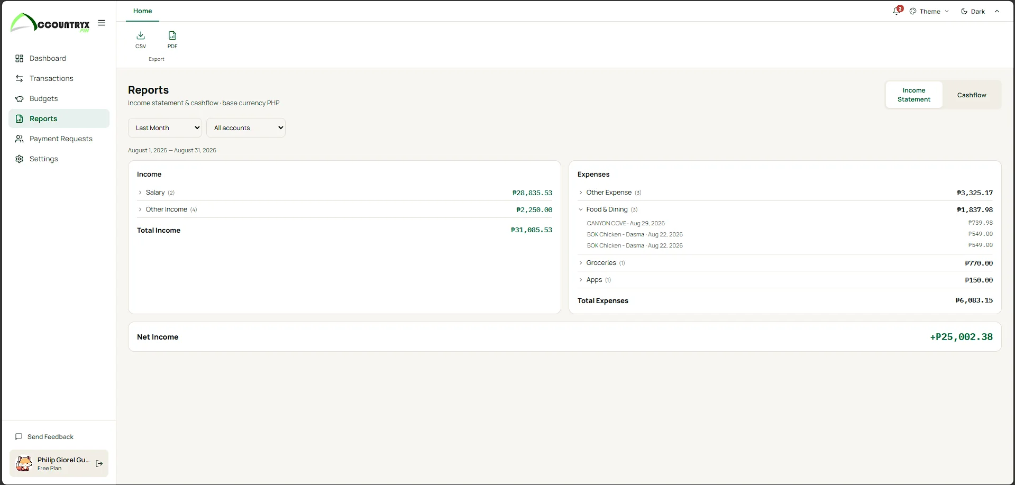The height and width of the screenshot is (485, 1015).
Task: Click the Settings gear icon
Action: click(x=20, y=159)
